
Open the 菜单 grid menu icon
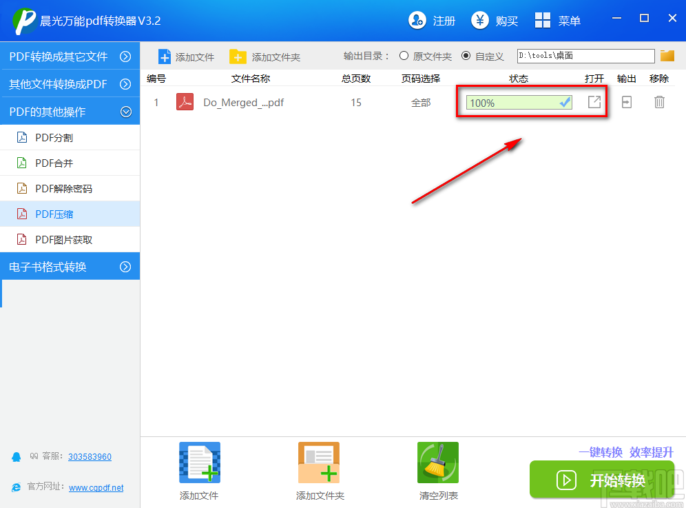coord(543,20)
